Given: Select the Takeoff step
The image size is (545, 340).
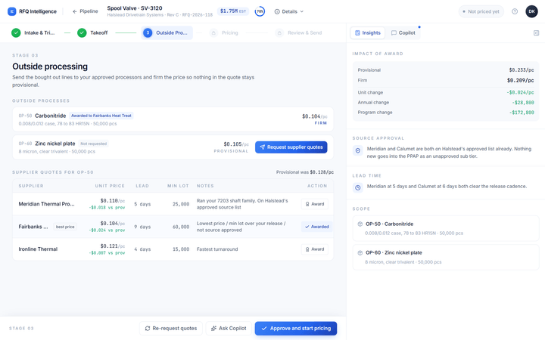Looking at the screenshot, I should click(92, 32).
